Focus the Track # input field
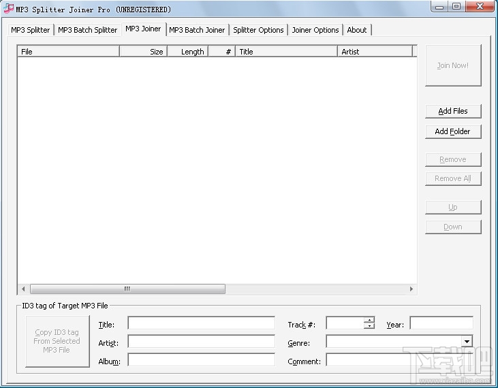This screenshot has height=388, width=498. pyautogui.click(x=345, y=323)
